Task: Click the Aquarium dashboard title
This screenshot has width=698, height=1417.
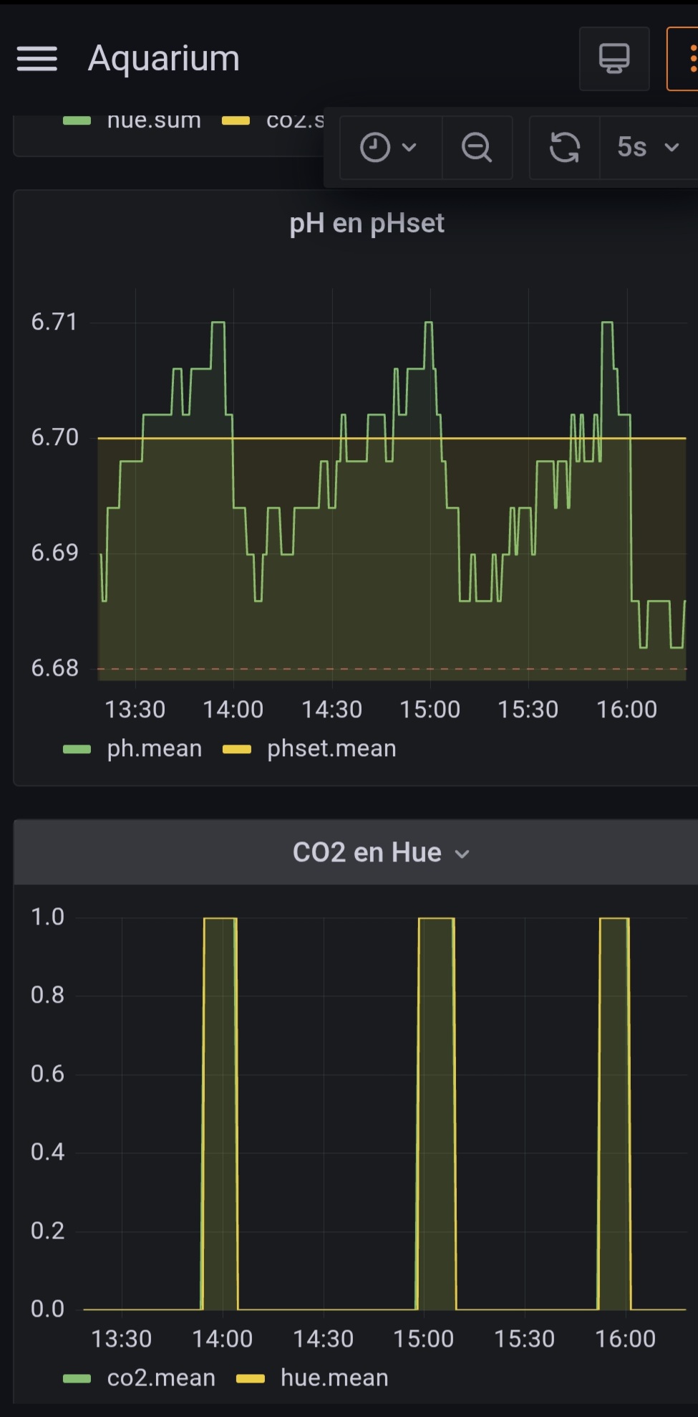Action: point(163,59)
